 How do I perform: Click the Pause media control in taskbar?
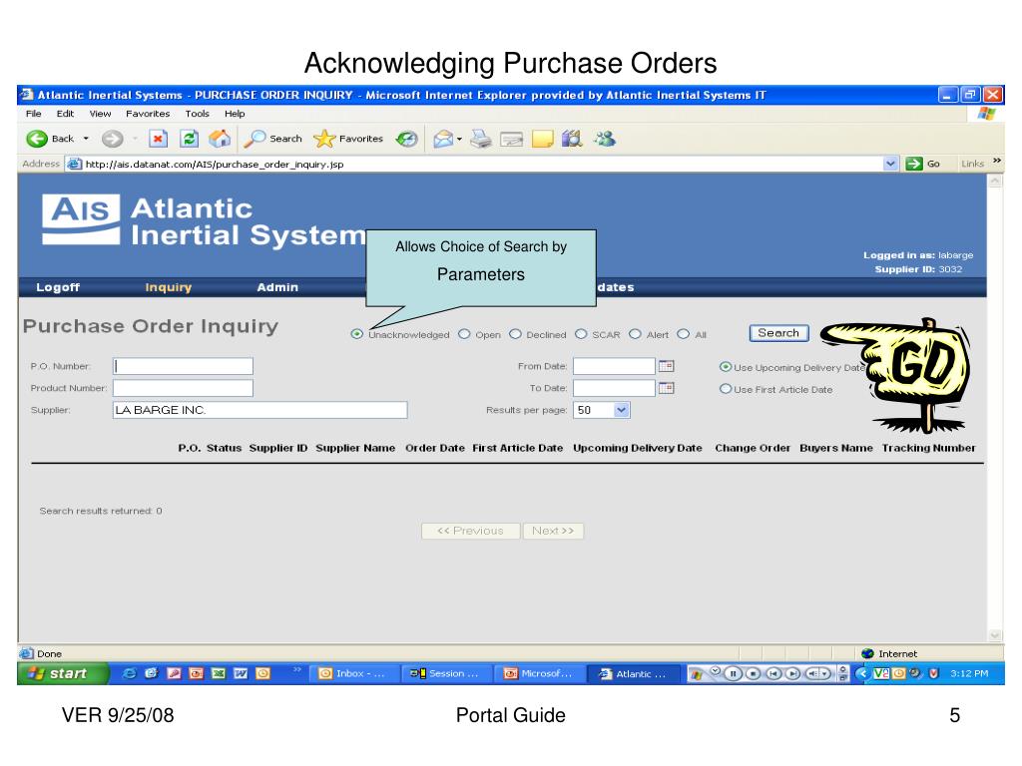tap(733, 673)
